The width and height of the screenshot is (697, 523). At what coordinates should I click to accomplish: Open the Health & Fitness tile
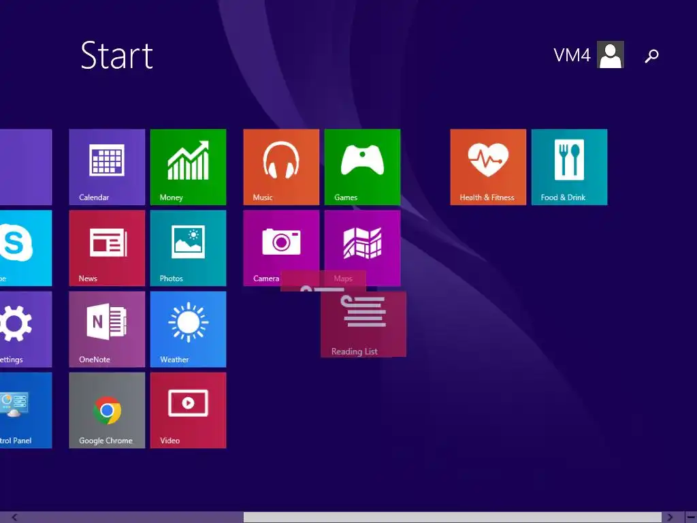(488, 168)
